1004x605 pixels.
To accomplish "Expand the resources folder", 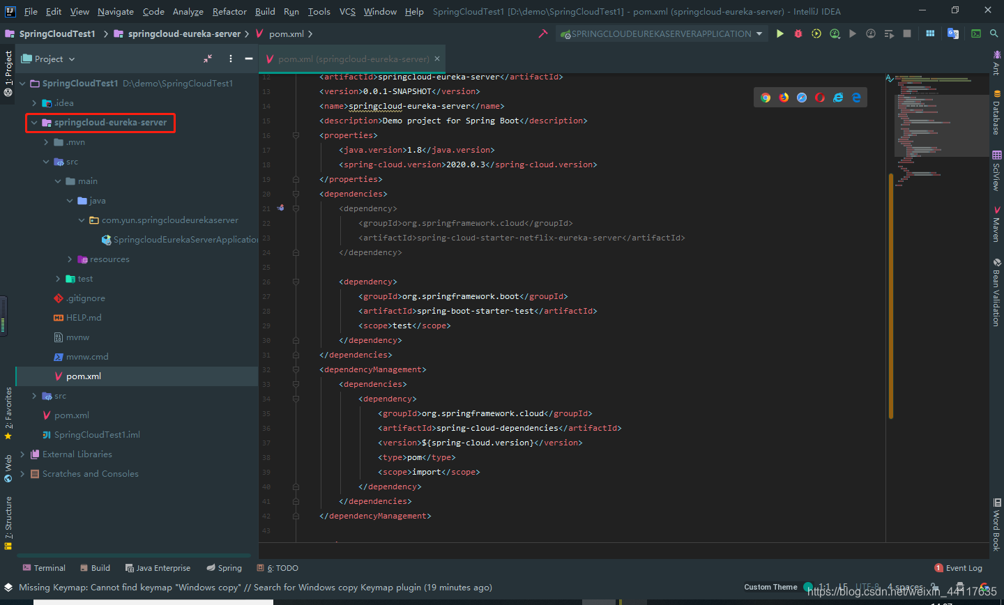I will tap(70, 259).
